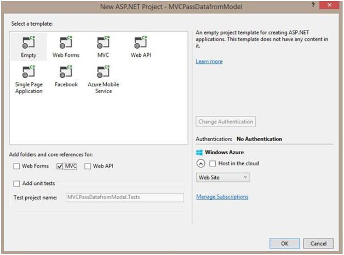Click the OK button
344x255 pixels.
(x=283, y=243)
